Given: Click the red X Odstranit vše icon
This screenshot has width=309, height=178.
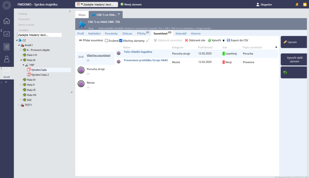Looking at the screenshot, I should point(186,40).
